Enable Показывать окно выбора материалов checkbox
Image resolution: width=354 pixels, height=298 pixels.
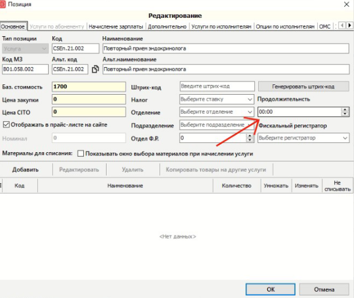pyautogui.click(x=80, y=154)
